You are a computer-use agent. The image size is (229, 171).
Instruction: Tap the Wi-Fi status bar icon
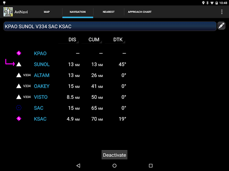(x=212, y=3)
